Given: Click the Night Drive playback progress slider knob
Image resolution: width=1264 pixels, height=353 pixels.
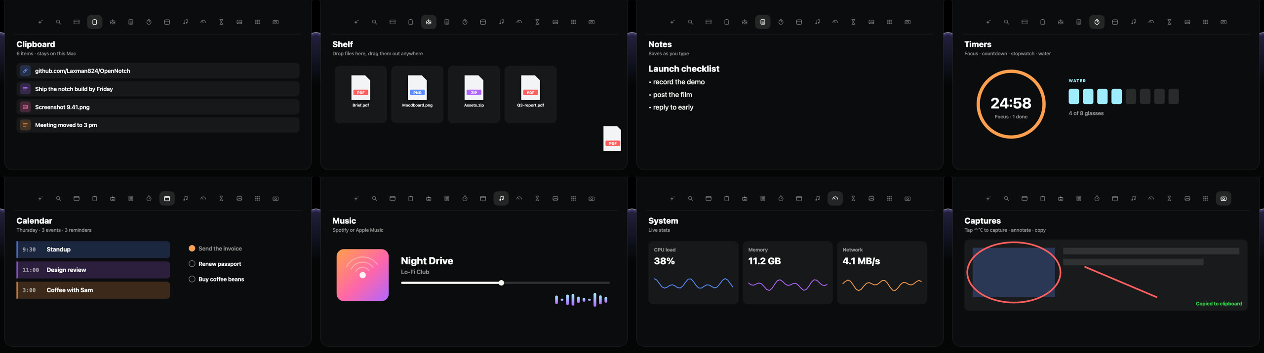Looking at the screenshot, I should pyautogui.click(x=501, y=283).
